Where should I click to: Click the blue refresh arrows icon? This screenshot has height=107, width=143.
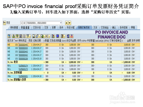point(68,36)
